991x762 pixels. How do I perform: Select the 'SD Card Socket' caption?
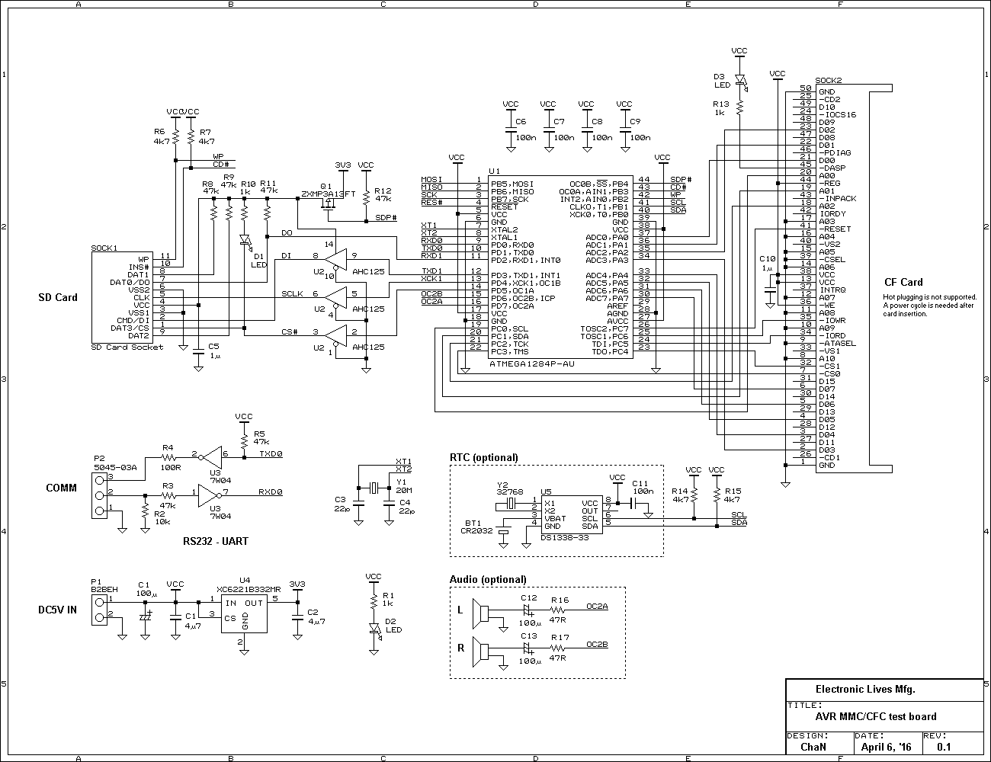click(x=127, y=347)
